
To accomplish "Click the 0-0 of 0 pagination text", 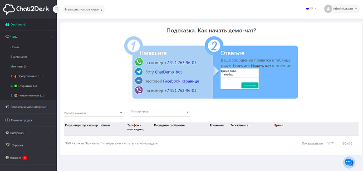I will pos(347,144).
